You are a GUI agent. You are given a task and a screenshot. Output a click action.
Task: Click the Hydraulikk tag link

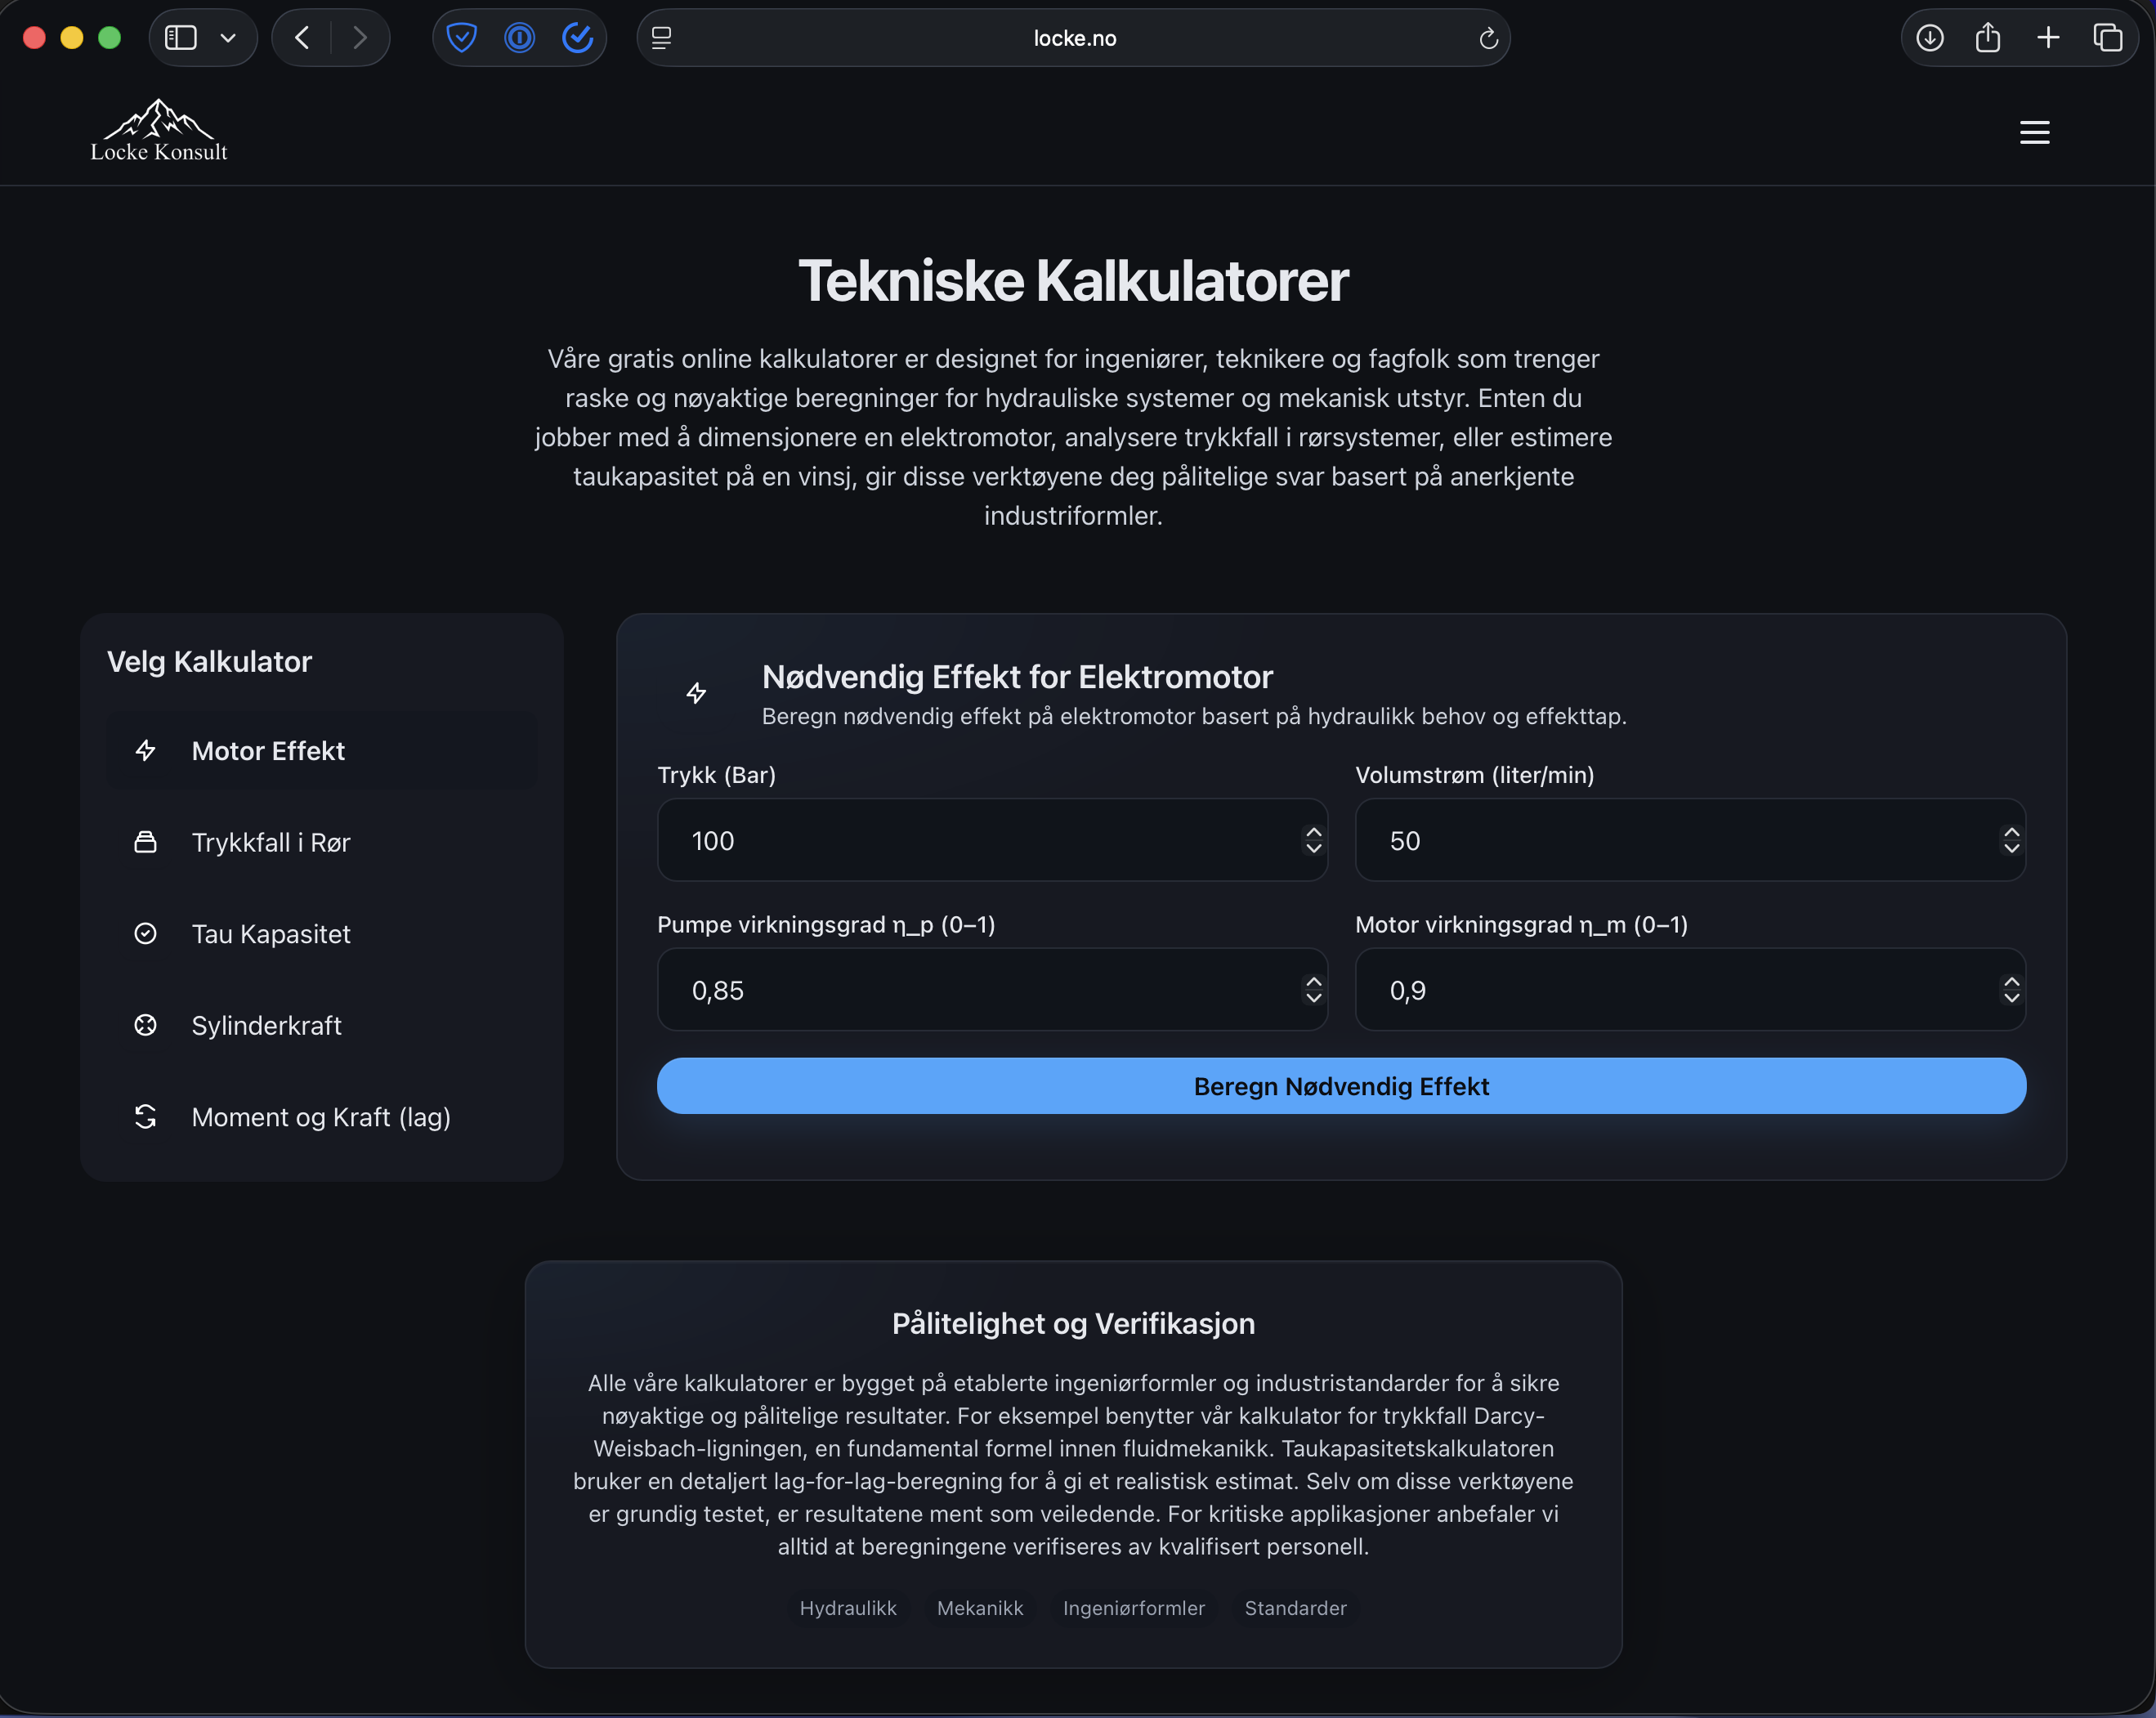click(847, 1608)
